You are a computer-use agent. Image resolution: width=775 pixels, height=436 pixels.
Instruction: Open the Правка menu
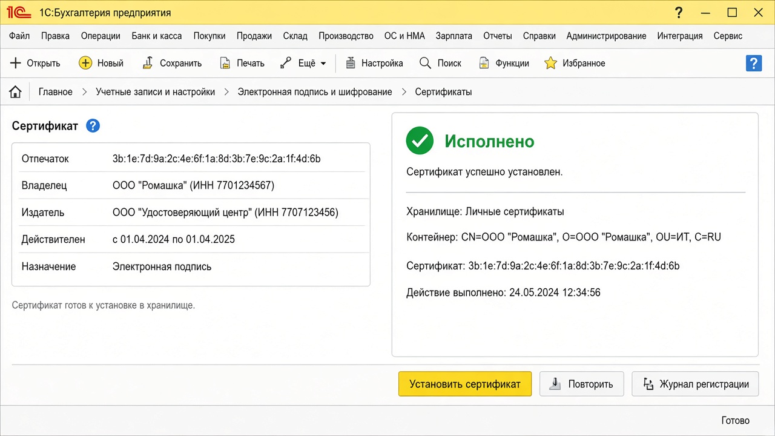coord(56,36)
